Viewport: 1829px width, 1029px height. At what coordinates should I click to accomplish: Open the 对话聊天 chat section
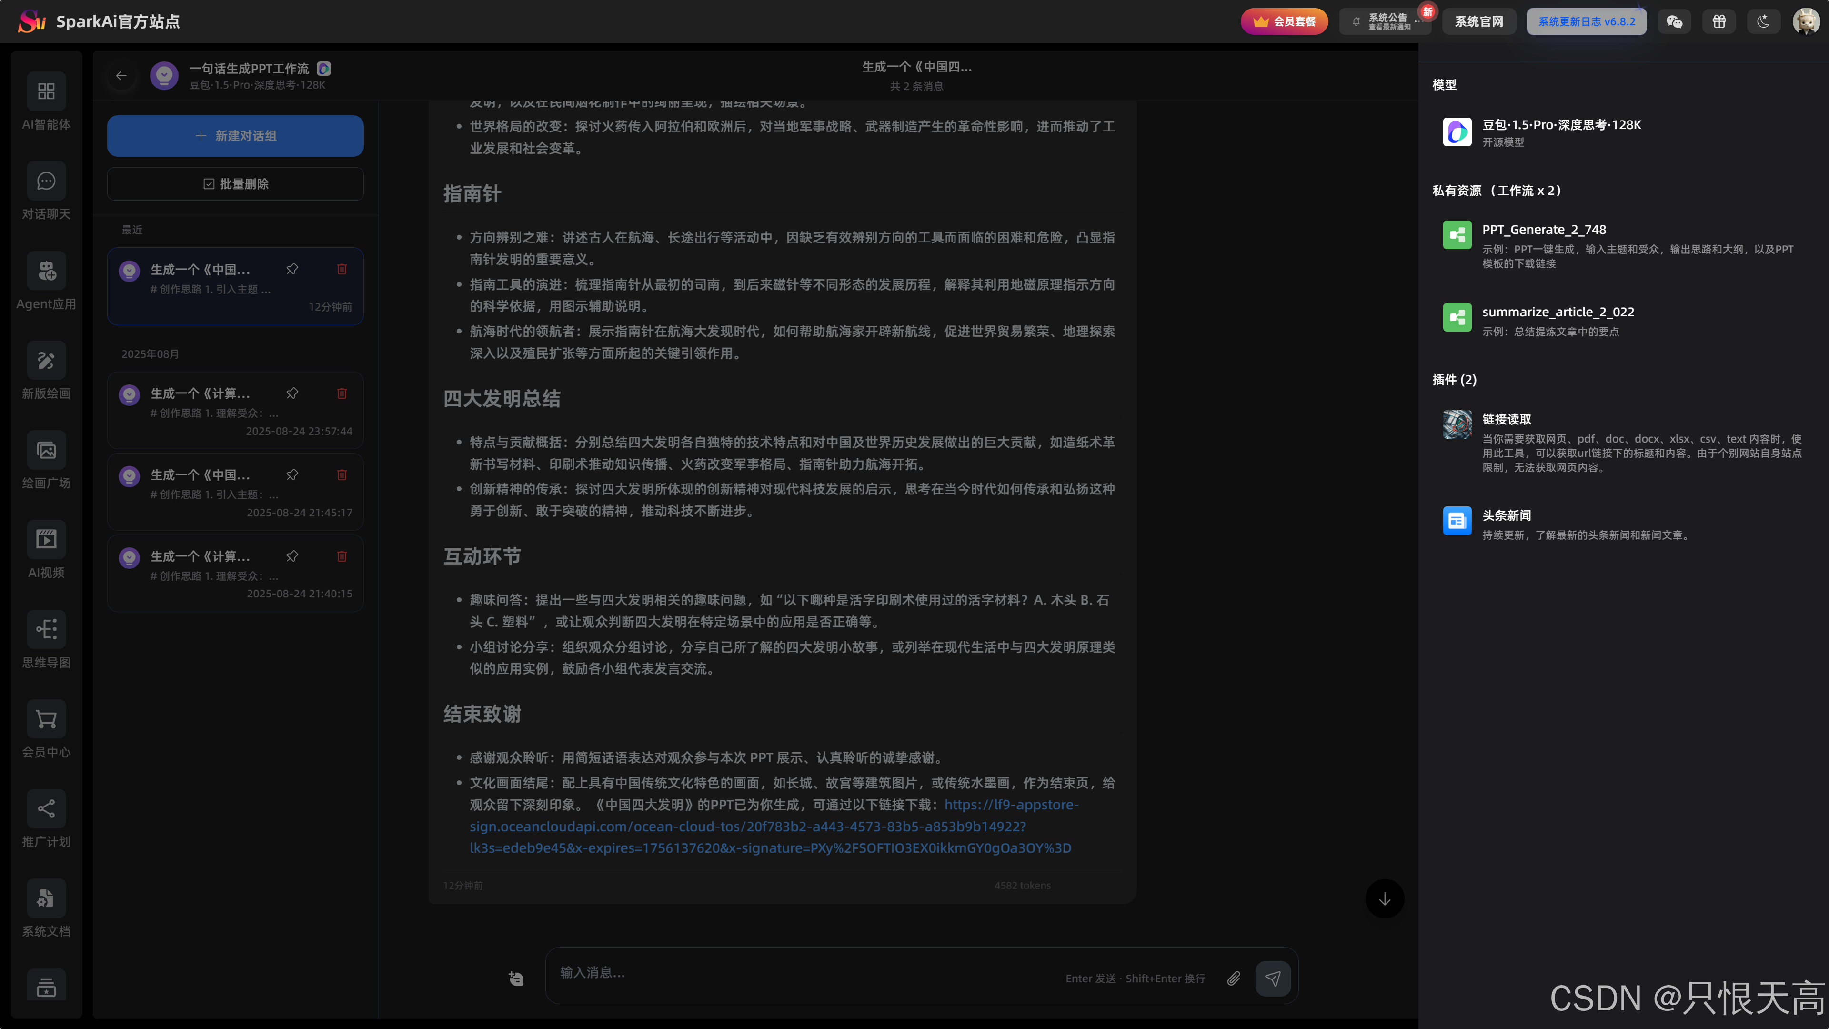[46, 192]
